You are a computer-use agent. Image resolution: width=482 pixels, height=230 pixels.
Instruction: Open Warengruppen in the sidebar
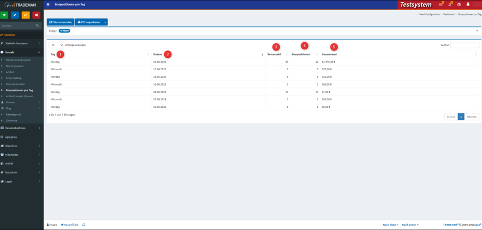[15, 66]
